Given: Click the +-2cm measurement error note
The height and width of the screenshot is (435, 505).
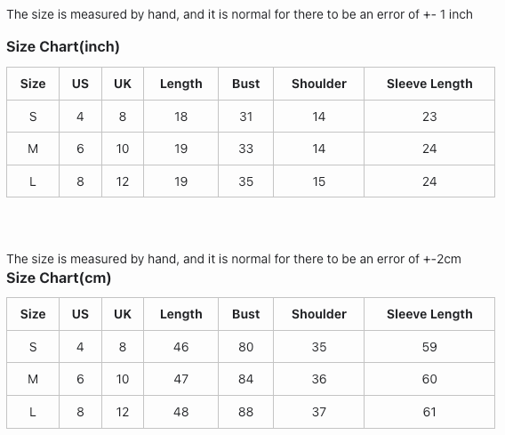Looking at the screenshot, I should (234, 259).
